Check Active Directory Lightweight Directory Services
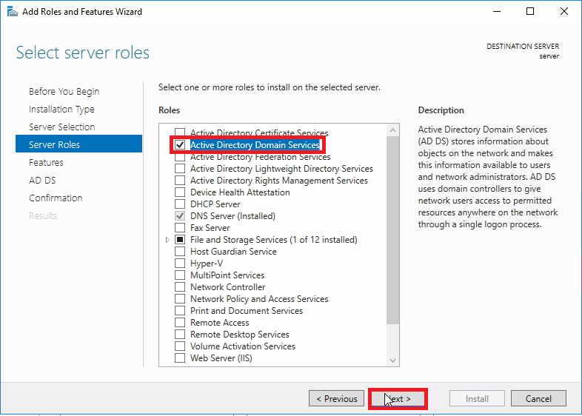This screenshot has width=582, height=416. (x=180, y=169)
